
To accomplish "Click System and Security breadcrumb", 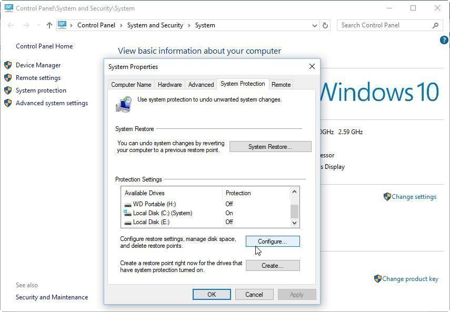I will point(155,25).
